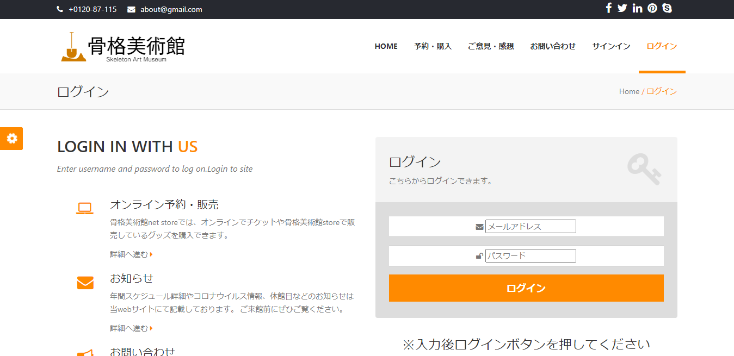Open the LinkedIn profile icon
The width and height of the screenshot is (734, 356).
click(637, 8)
